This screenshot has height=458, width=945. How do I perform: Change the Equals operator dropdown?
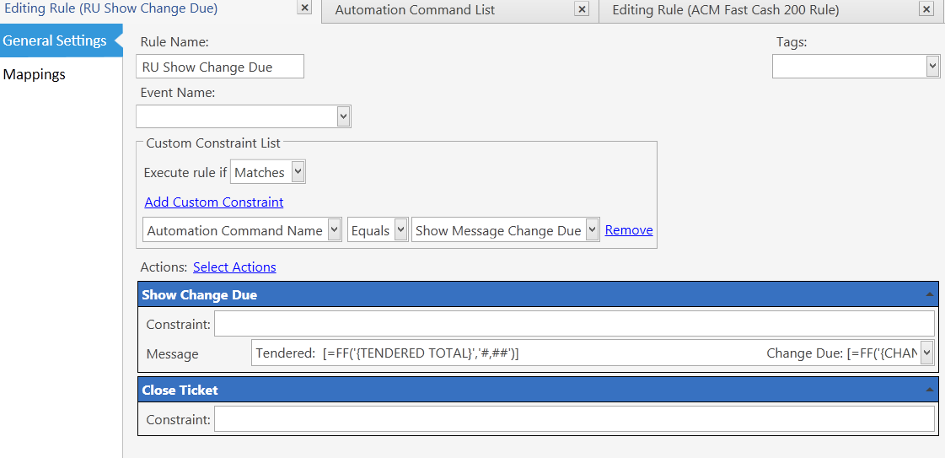400,230
